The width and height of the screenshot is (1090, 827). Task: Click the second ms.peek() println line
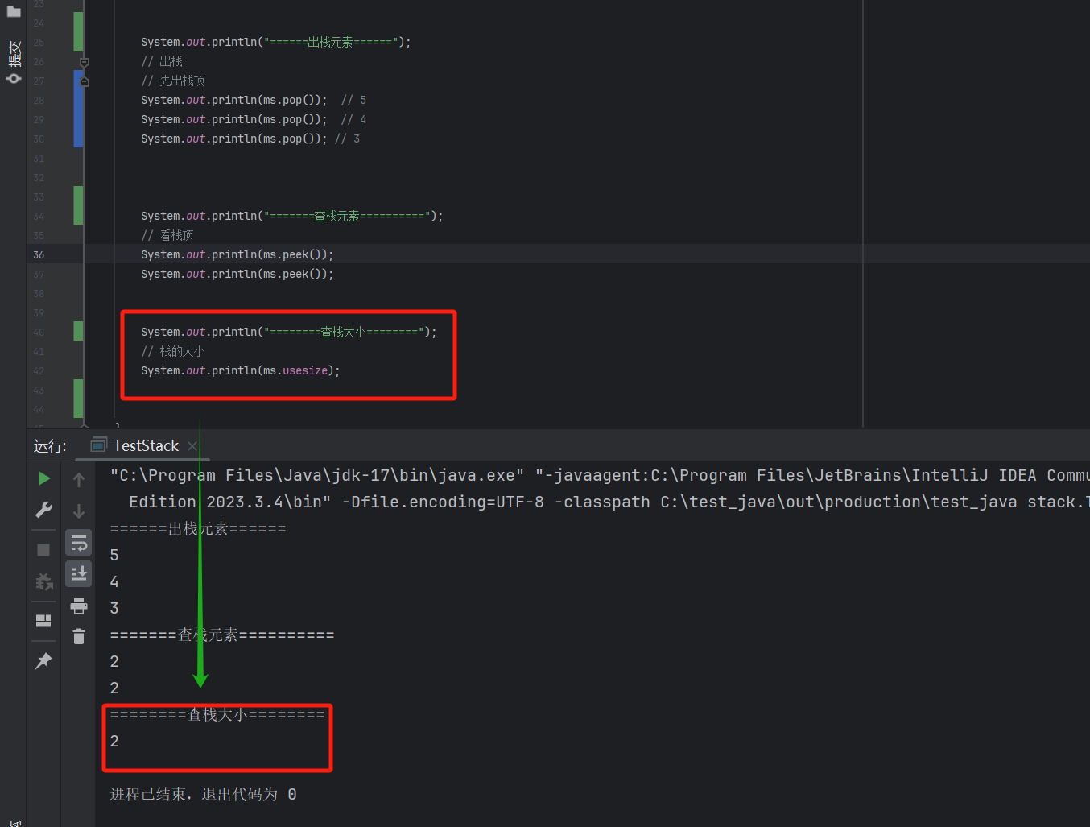coord(237,274)
